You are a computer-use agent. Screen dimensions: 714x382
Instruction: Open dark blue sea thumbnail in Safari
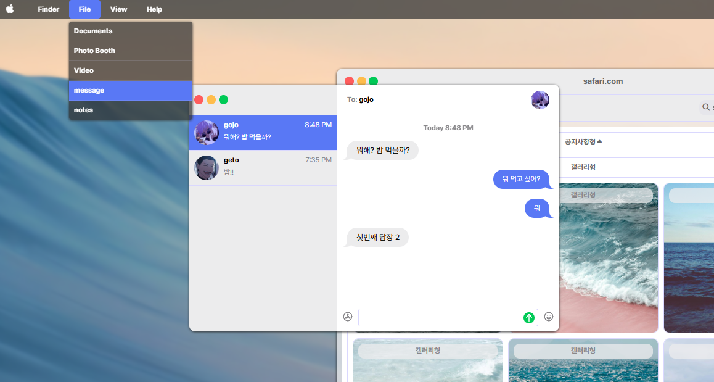(x=689, y=258)
